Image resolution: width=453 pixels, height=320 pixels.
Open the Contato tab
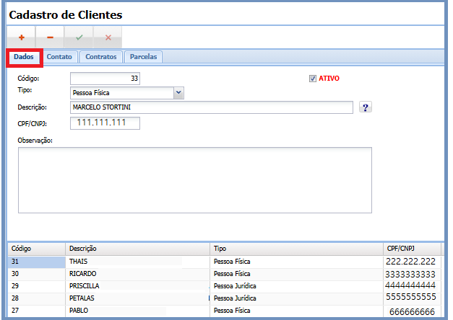(59, 56)
